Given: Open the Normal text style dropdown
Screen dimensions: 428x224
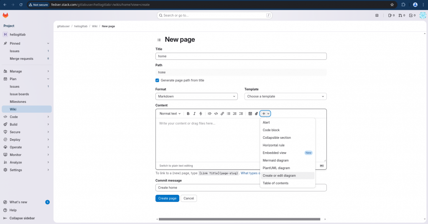Looking at the screenshot, I should point(170,114).
